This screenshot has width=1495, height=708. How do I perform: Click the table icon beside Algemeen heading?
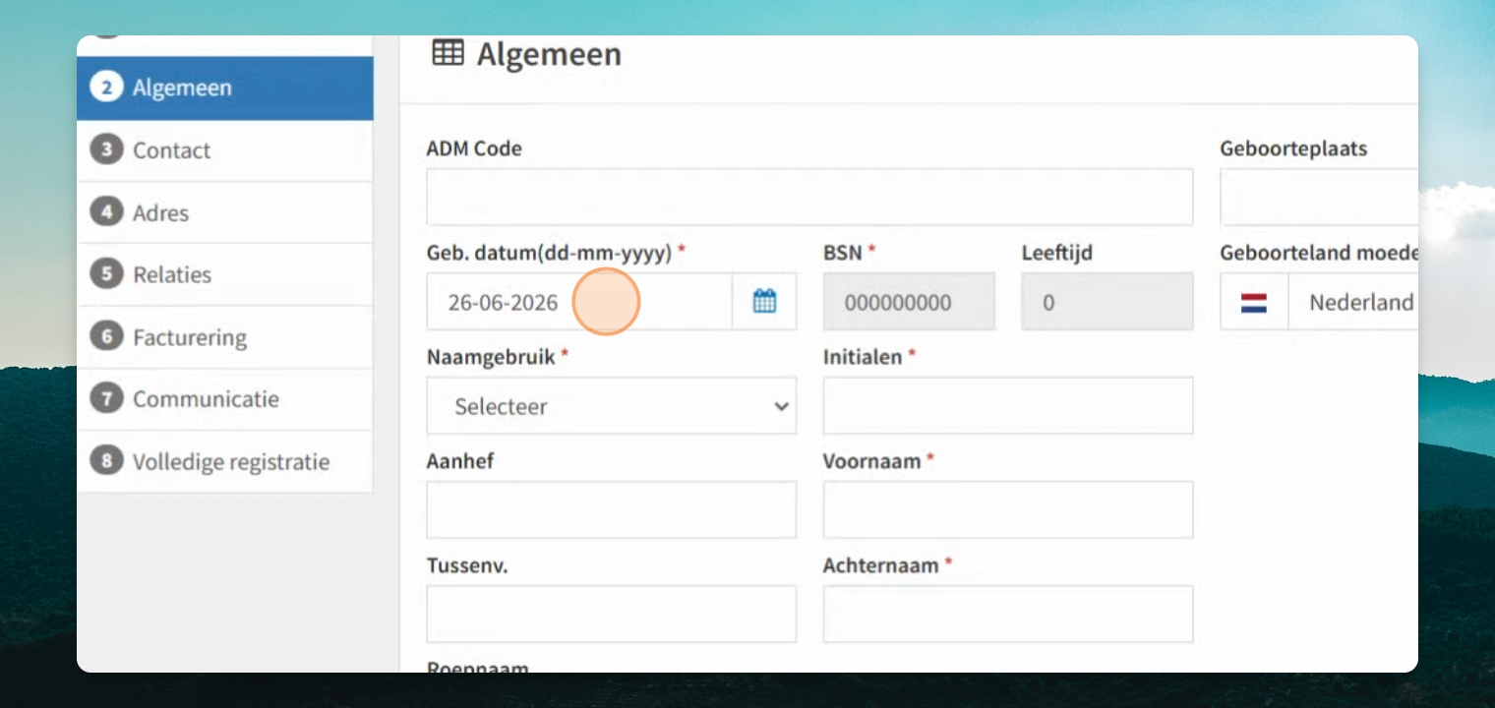(448, 53)
